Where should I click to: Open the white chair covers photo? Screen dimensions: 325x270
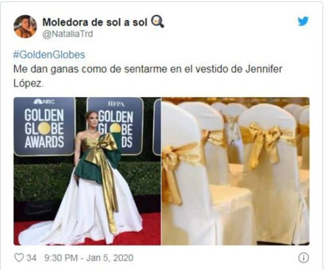pyautogui.click(x=235, y=171)
